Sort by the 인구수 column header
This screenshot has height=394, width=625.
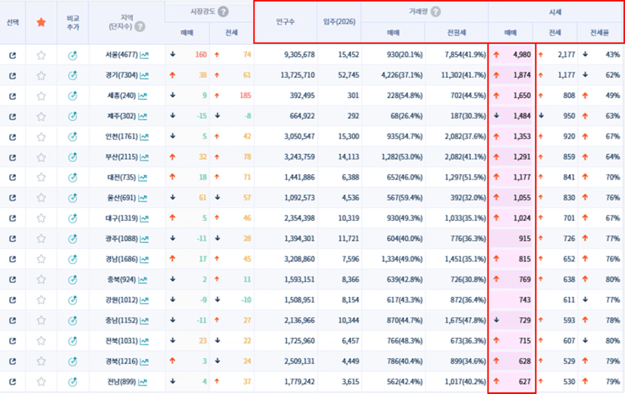[286, 22]
